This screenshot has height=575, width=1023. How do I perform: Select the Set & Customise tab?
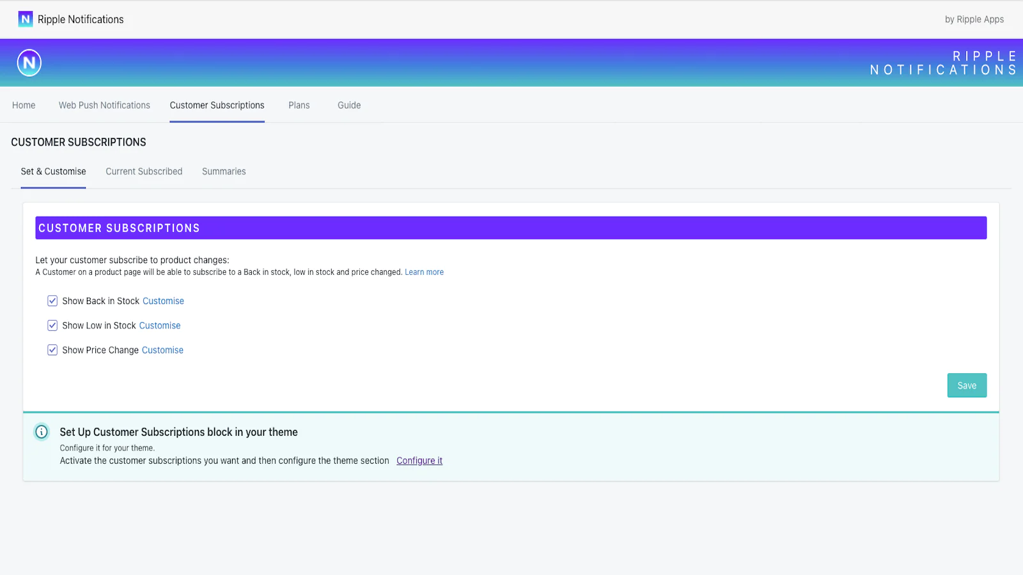click(53, 171)
